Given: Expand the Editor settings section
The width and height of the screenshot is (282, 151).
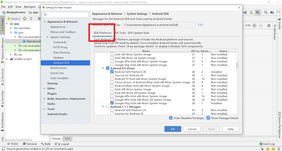Looking at the screenshot, I should pos(44,88).
